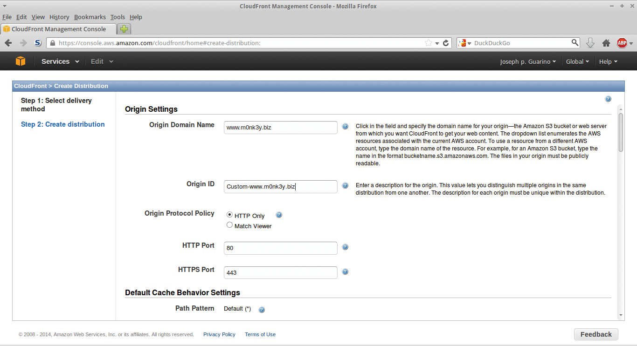Click help icon beside HTTPS Port field
637x346 pixels.
tap(345, 271)
